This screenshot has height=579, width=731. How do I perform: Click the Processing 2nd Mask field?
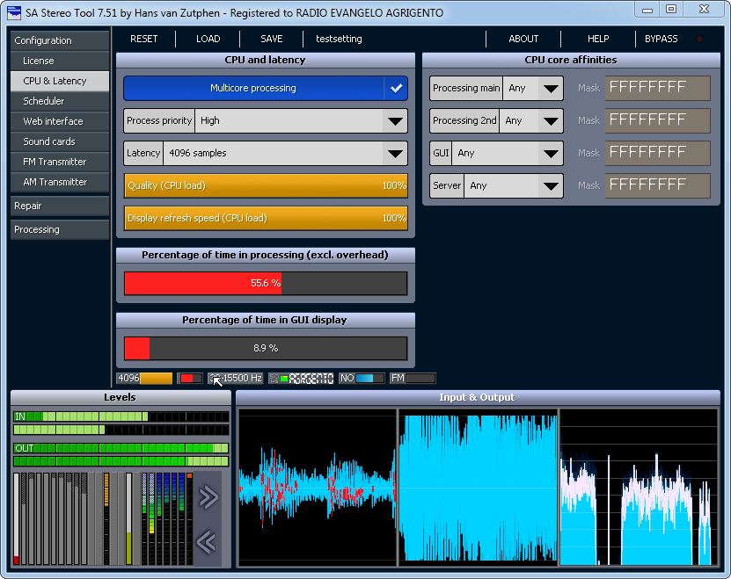coord(658,120)
